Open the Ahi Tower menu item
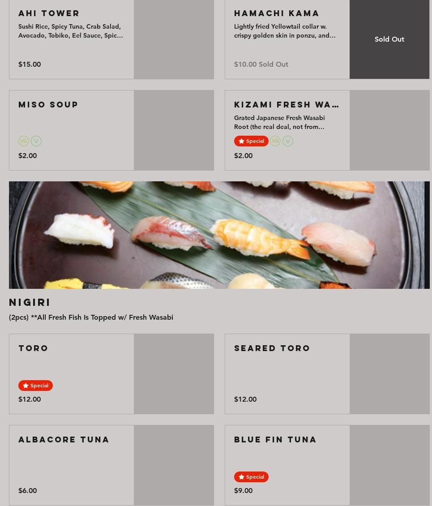432x506 pixels. 111,39
